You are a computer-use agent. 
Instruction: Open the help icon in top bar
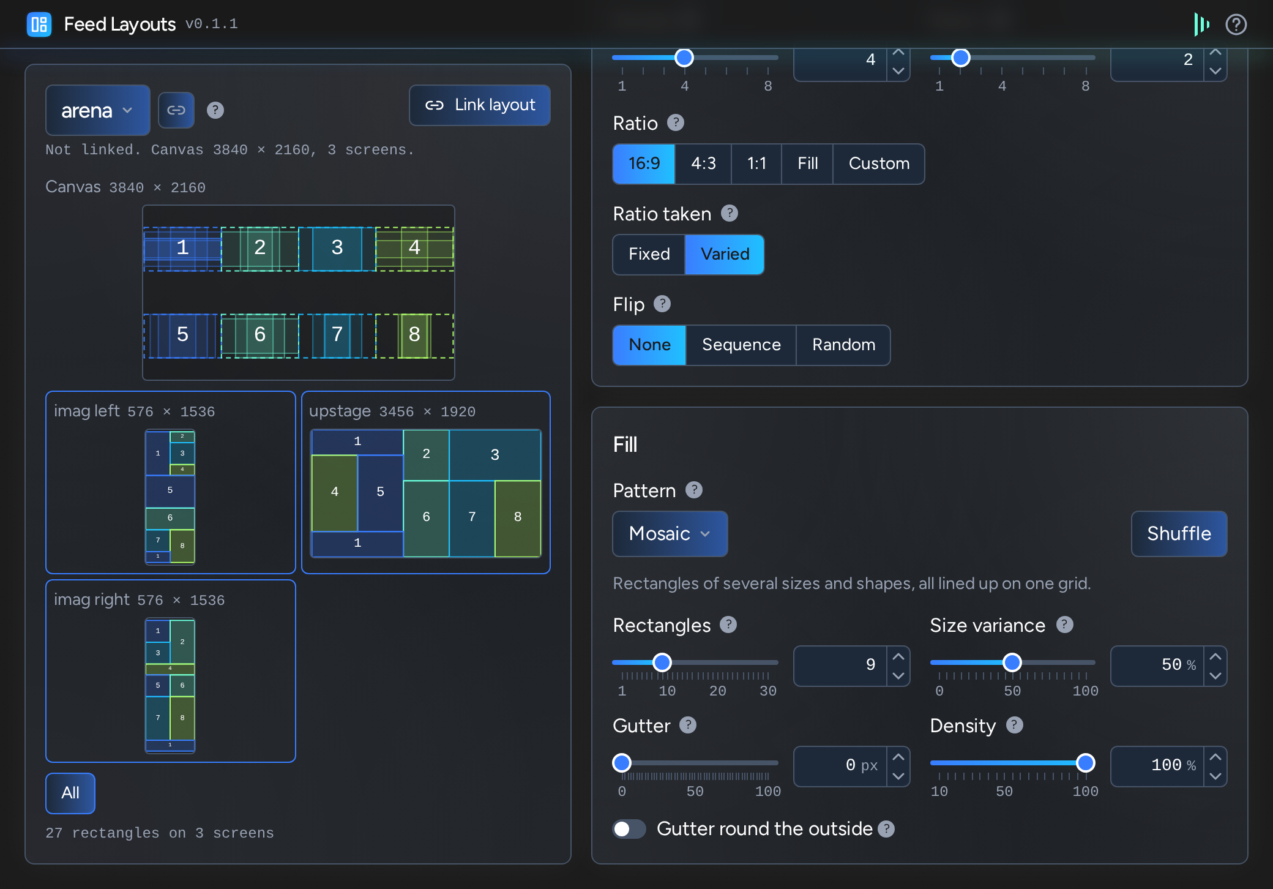click(x=1236, y=24)
